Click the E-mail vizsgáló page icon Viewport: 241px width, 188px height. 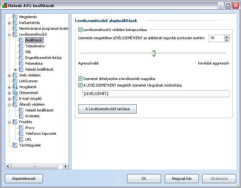point(15,99)
